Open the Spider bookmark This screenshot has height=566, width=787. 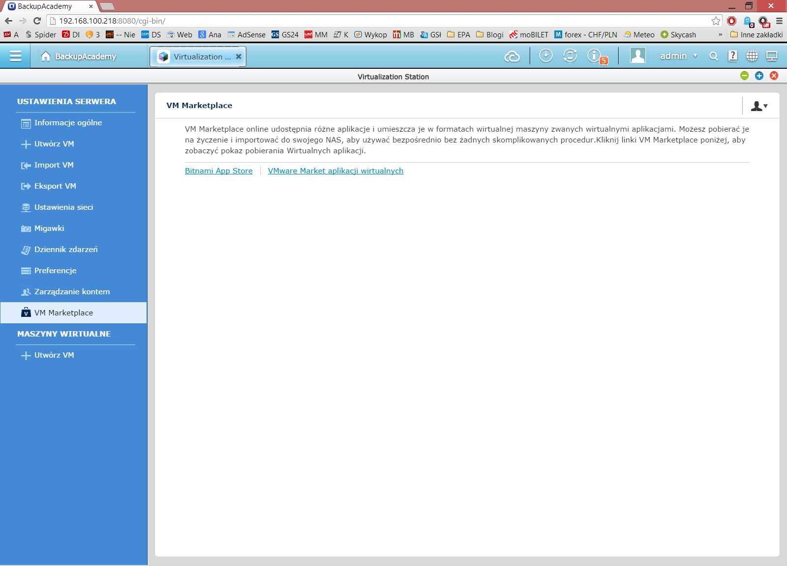[41, 34]
